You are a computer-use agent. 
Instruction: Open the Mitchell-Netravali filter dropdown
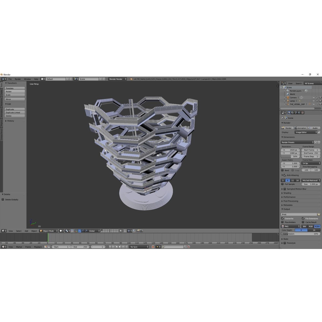pyautogui.click(x=311, y=180)
